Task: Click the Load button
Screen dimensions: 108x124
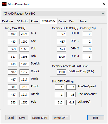Action: (x=11, y=118)
